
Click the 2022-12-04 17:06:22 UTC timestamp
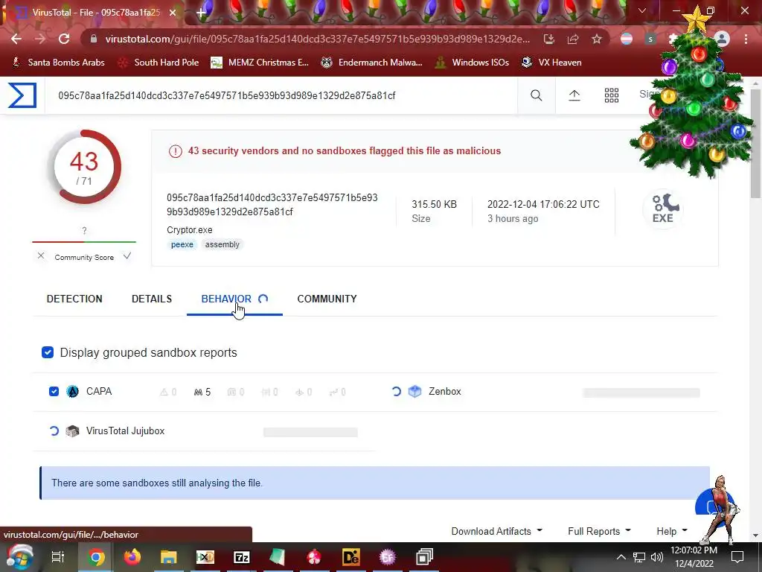(543, 204)
